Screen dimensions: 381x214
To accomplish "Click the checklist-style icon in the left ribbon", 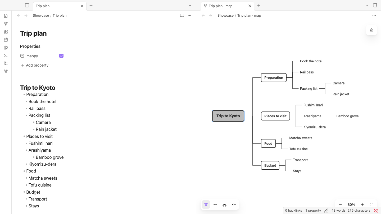I will coord(6,63).
